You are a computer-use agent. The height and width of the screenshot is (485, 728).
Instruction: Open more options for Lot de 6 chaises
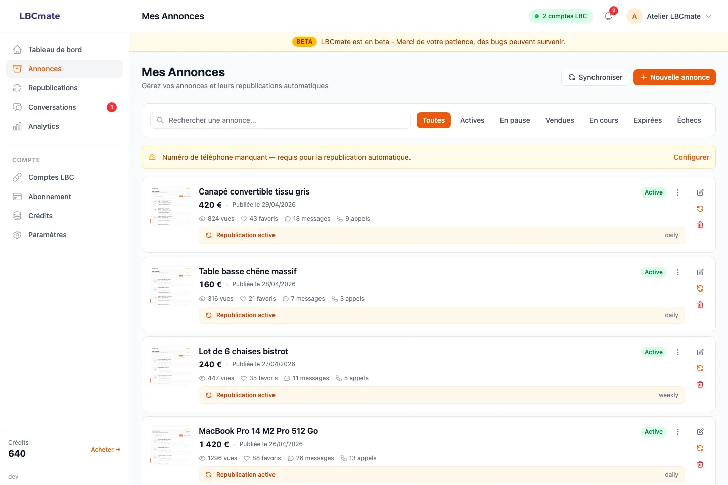coord(678,352)
